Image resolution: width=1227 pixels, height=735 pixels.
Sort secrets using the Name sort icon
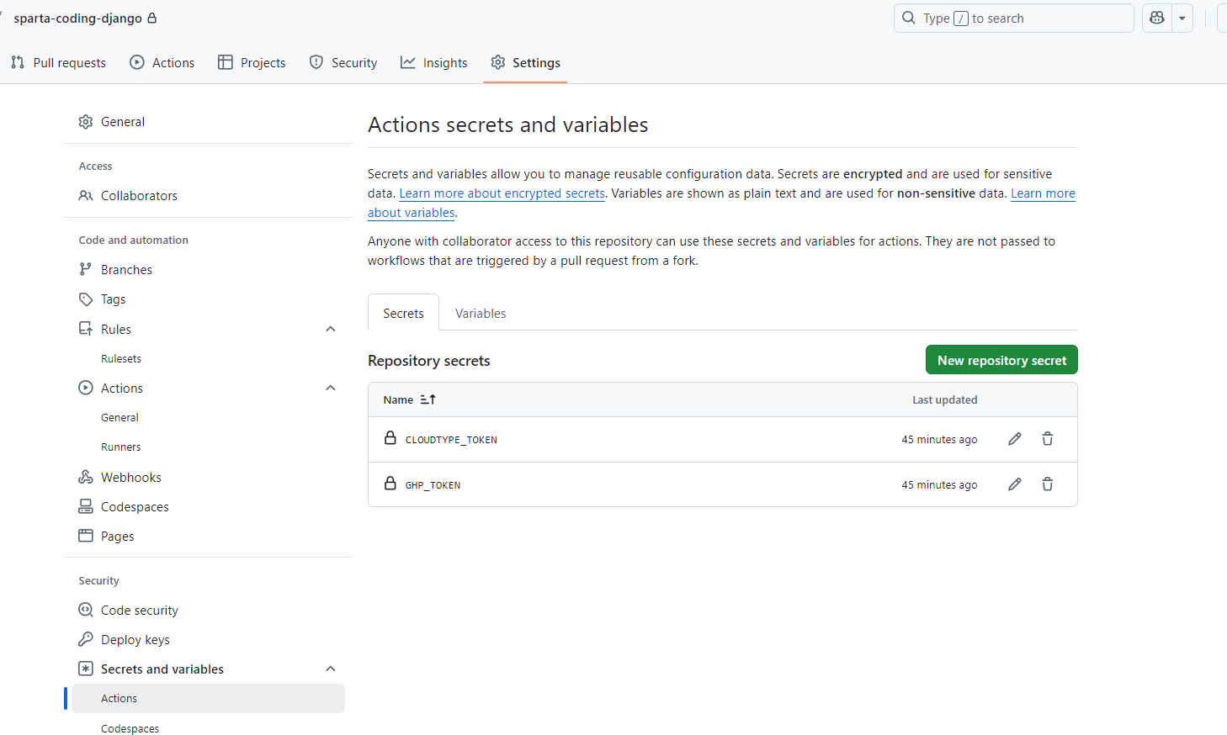[428, 399]
